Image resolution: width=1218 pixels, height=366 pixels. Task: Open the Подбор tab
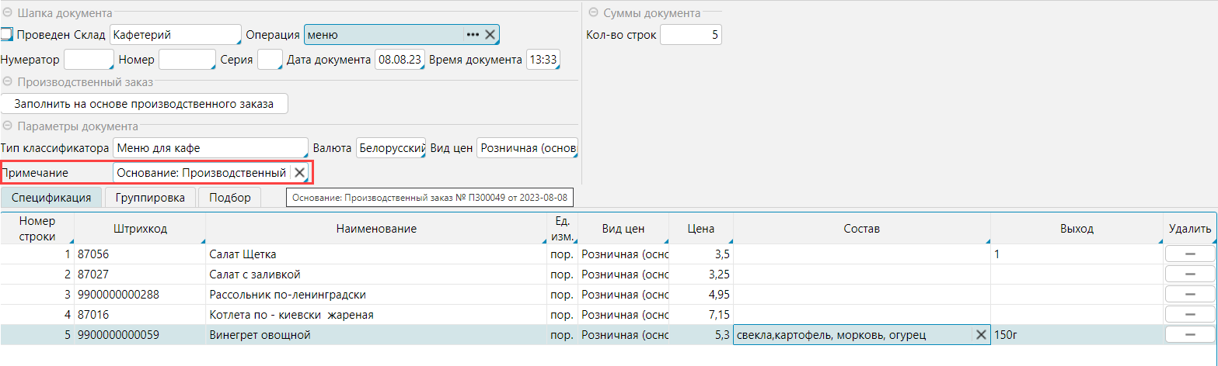[x=229, y=198]
